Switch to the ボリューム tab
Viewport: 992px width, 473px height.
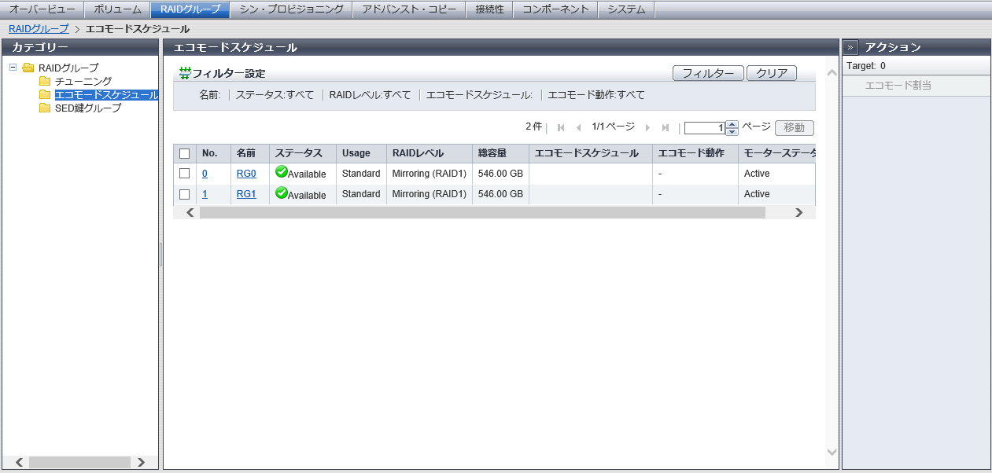point(117,9)
